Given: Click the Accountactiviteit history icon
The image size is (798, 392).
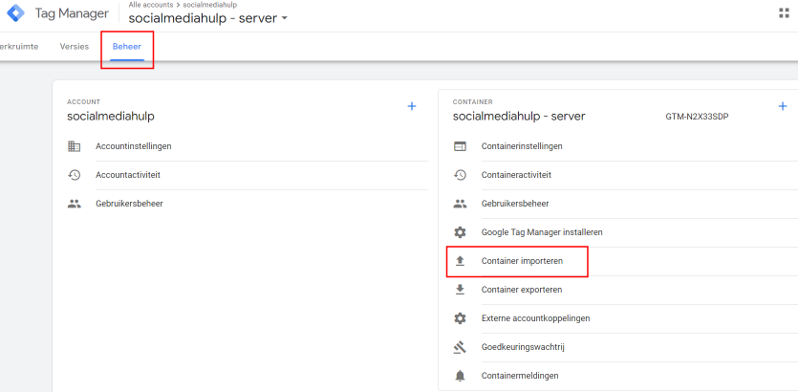Looking at the screenshot, I should point(75,175).
